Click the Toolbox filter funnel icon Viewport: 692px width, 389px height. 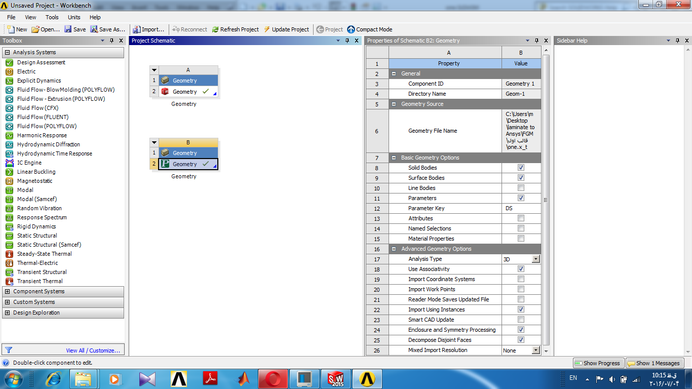point(9,349)
